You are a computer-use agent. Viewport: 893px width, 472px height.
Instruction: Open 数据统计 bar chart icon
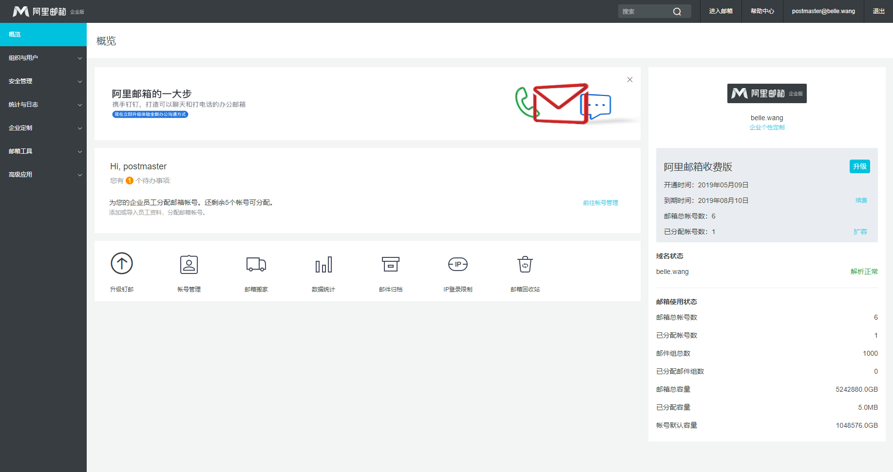323,264
